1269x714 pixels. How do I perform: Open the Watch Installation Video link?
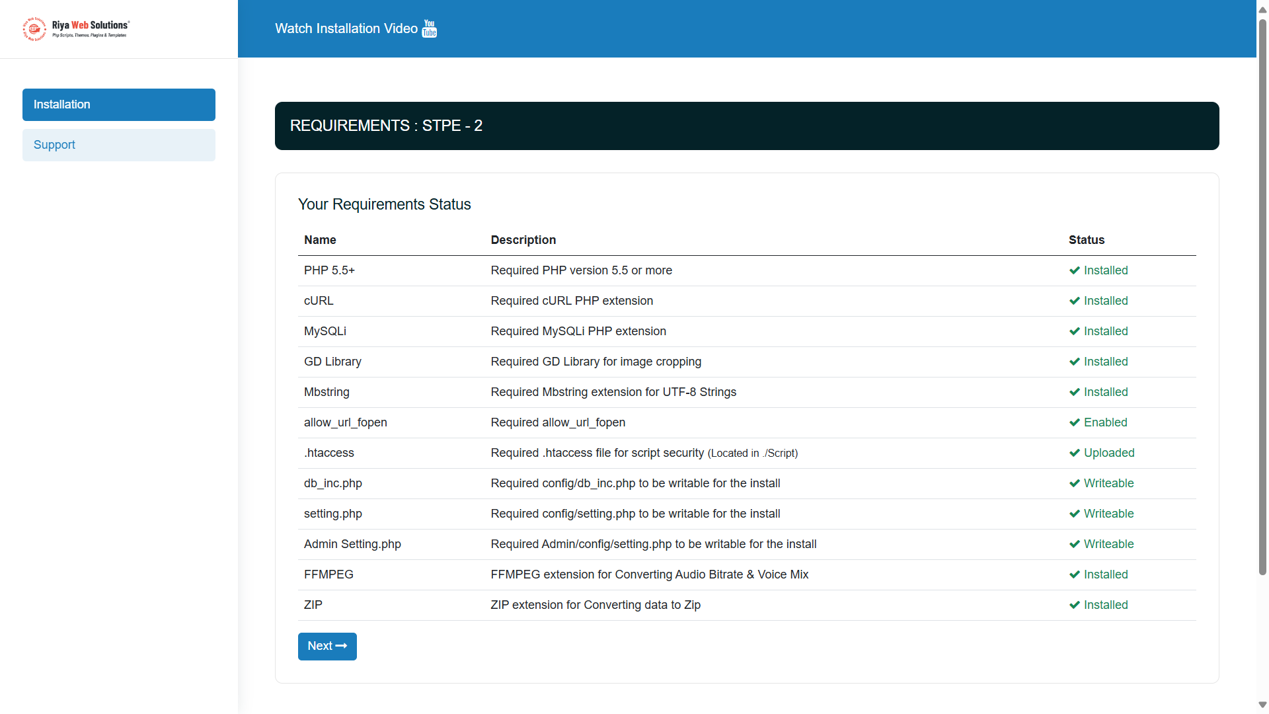(346, 28)
